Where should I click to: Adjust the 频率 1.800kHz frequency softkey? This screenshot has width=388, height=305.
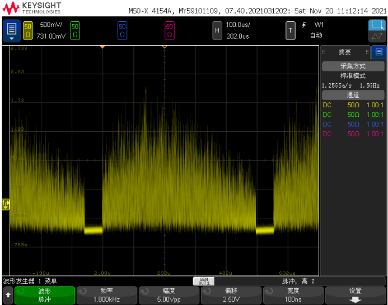click(107, 295)
